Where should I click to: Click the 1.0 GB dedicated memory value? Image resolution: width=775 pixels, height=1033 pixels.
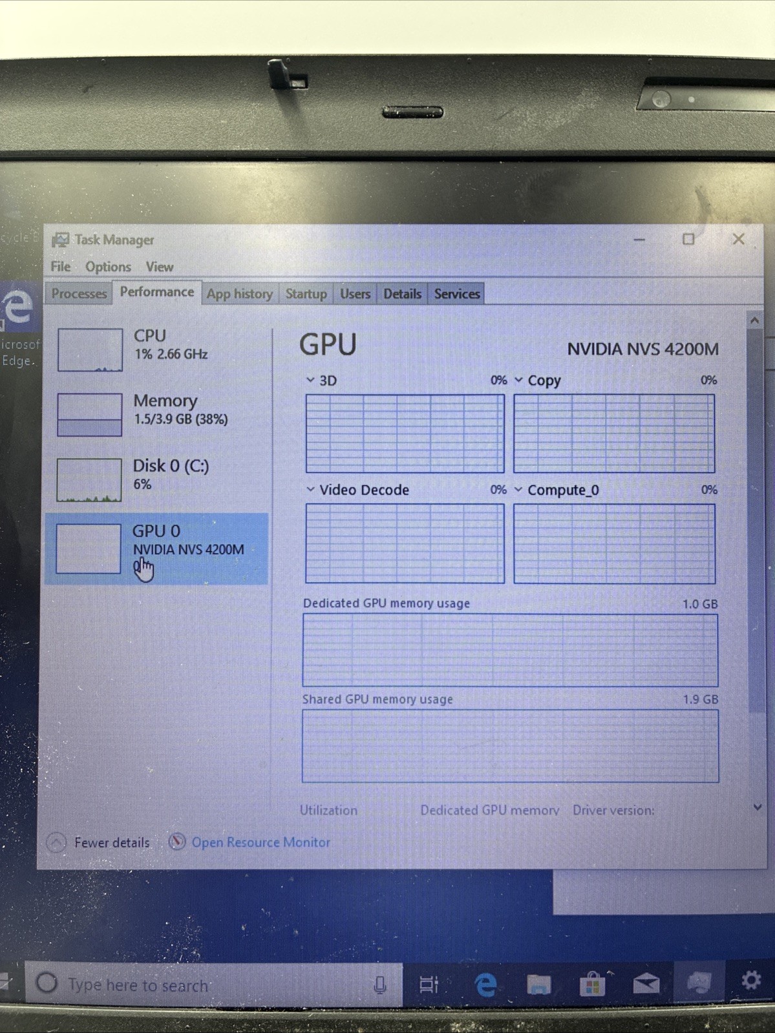click(700, 604)
